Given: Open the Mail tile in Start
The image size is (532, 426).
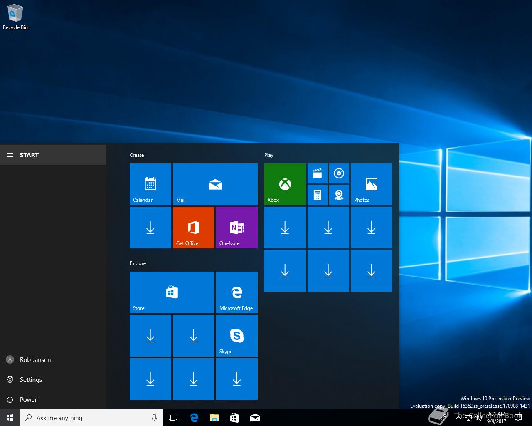Looking at the screenshot, I should click(215, 184).
